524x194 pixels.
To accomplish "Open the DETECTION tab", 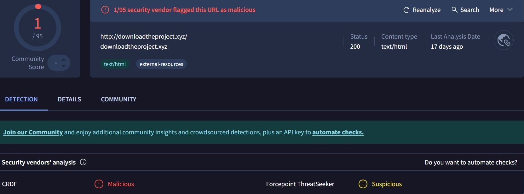I will [x=21, y=99].
